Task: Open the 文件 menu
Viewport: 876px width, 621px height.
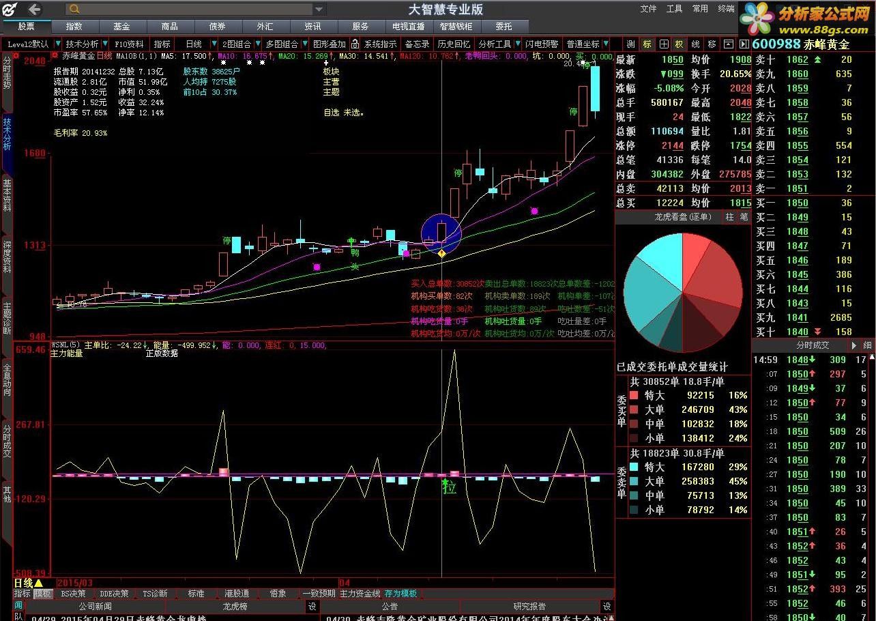Action: (648, 9)
